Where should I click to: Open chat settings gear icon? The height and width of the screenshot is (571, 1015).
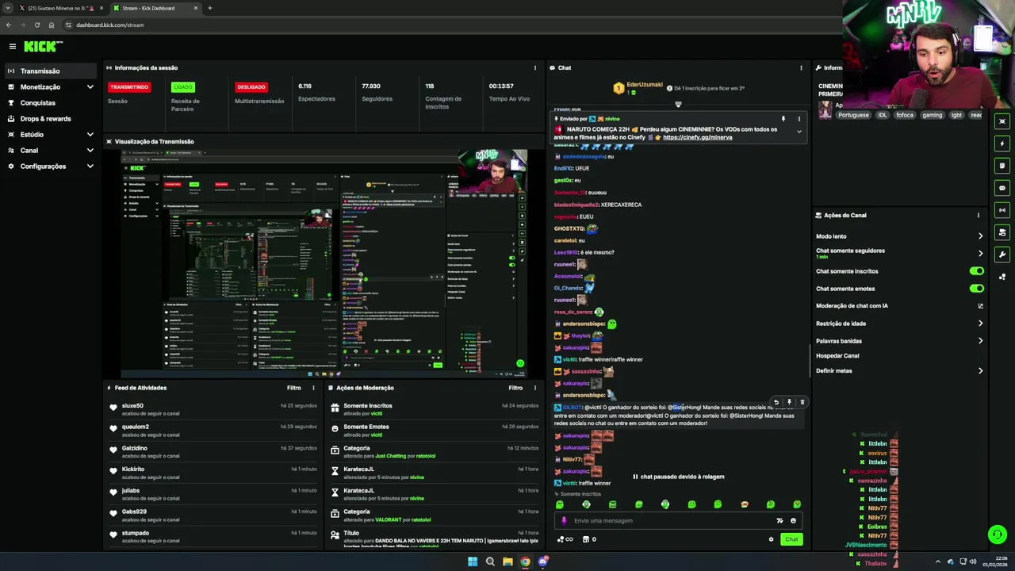pyautogui.click(x=771, y=539)
